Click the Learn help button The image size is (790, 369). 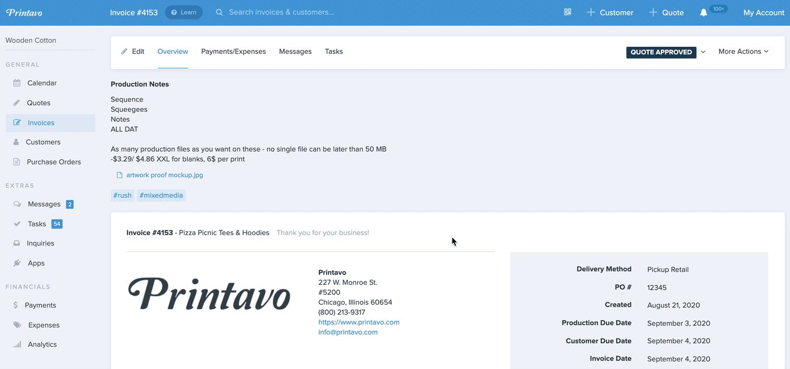click(183, 12)
